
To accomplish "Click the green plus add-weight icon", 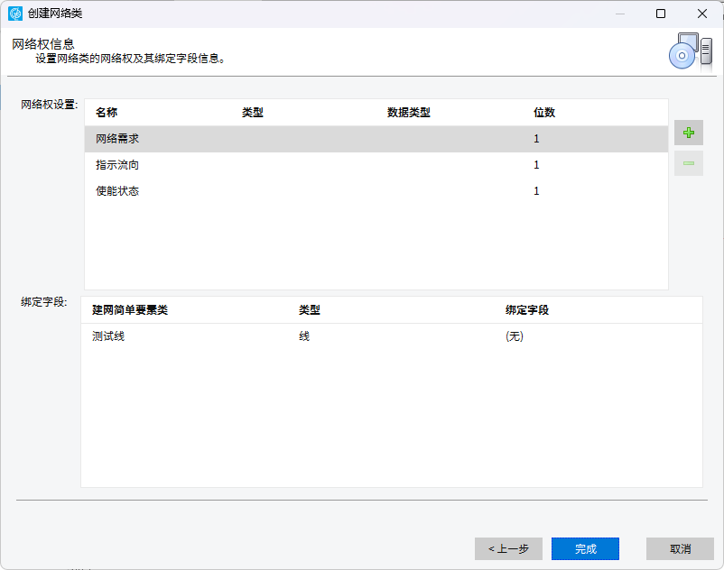I will pos(689,133).
